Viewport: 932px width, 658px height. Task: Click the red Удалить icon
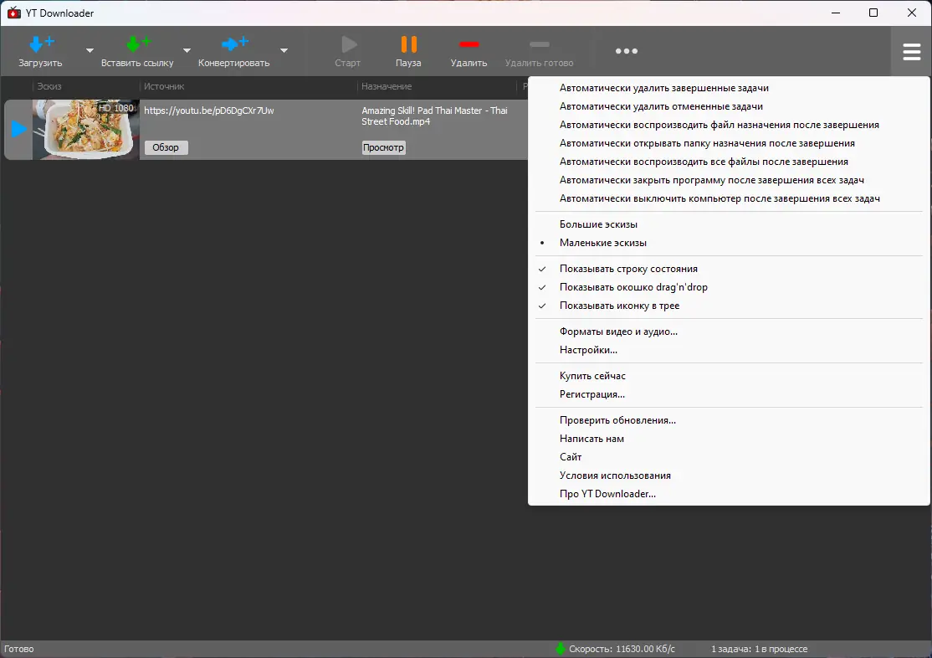(x=469, y=44)
